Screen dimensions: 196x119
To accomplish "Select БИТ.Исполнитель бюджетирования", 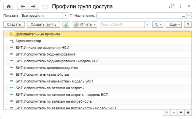I will point(97,54).
